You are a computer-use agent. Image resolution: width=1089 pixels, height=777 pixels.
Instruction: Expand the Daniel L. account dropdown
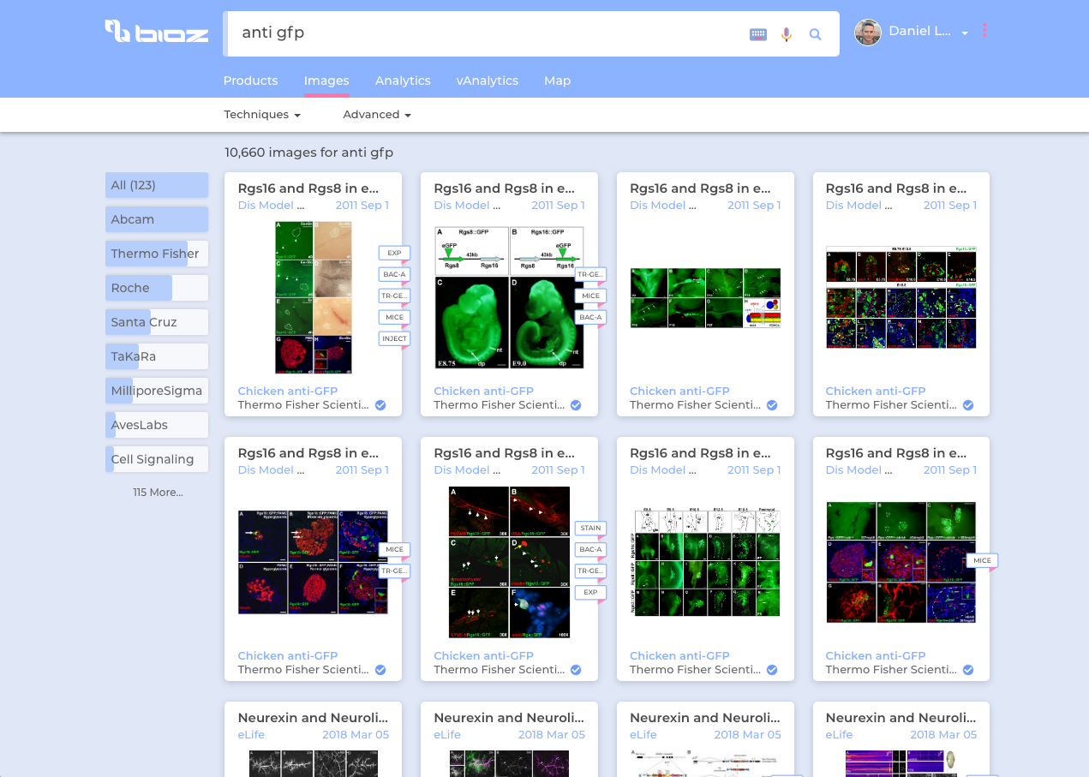coord(965,32)
